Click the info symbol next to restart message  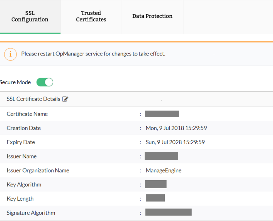11,54
